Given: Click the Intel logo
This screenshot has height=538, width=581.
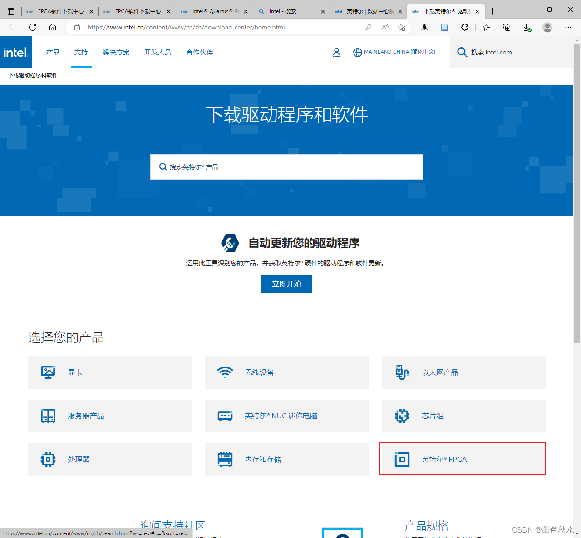Looking at the screenshot, I should [x=16, y=52].
